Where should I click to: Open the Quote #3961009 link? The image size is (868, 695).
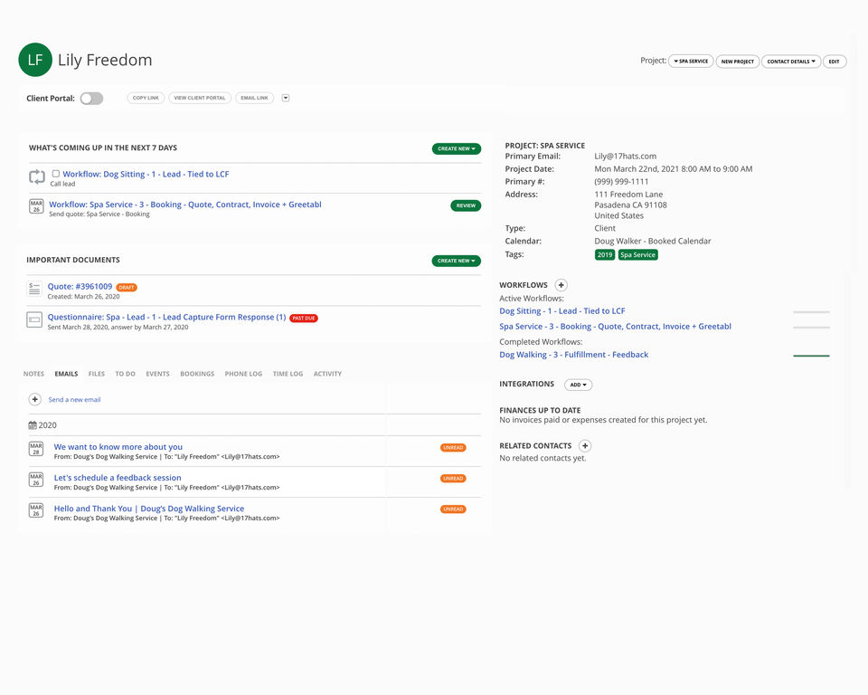(x=80, y=287)
